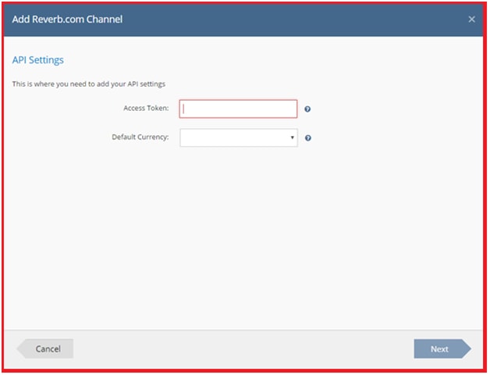Click the Next button
The width and height of the screenshot is (490, 375).
442,348
